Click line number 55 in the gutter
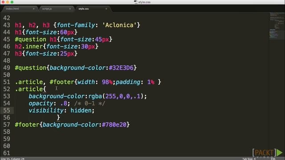The height and width of the screenshot is (160, 285). 7,110
